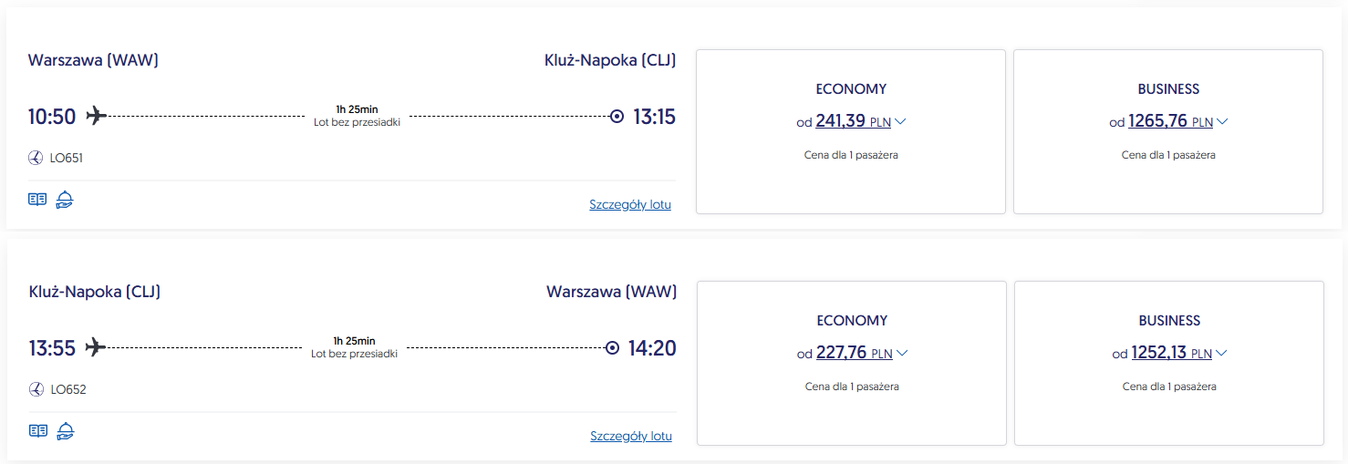Expand the chevron next to 241,39 PLN
This screenshot has height=464, width=1348.
tap(900, 121)
